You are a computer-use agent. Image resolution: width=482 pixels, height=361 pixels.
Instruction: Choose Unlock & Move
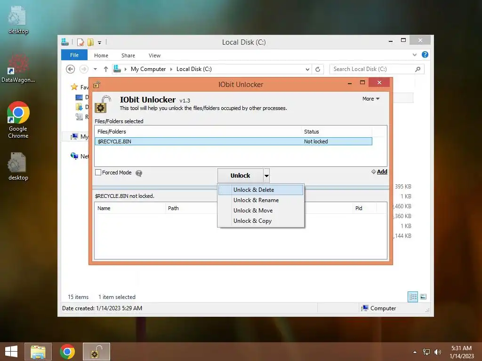point(261,211)
